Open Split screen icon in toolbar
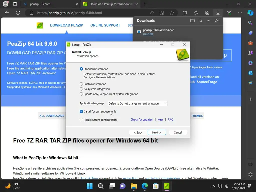The image size is (256, 192). tap(185, 13)
